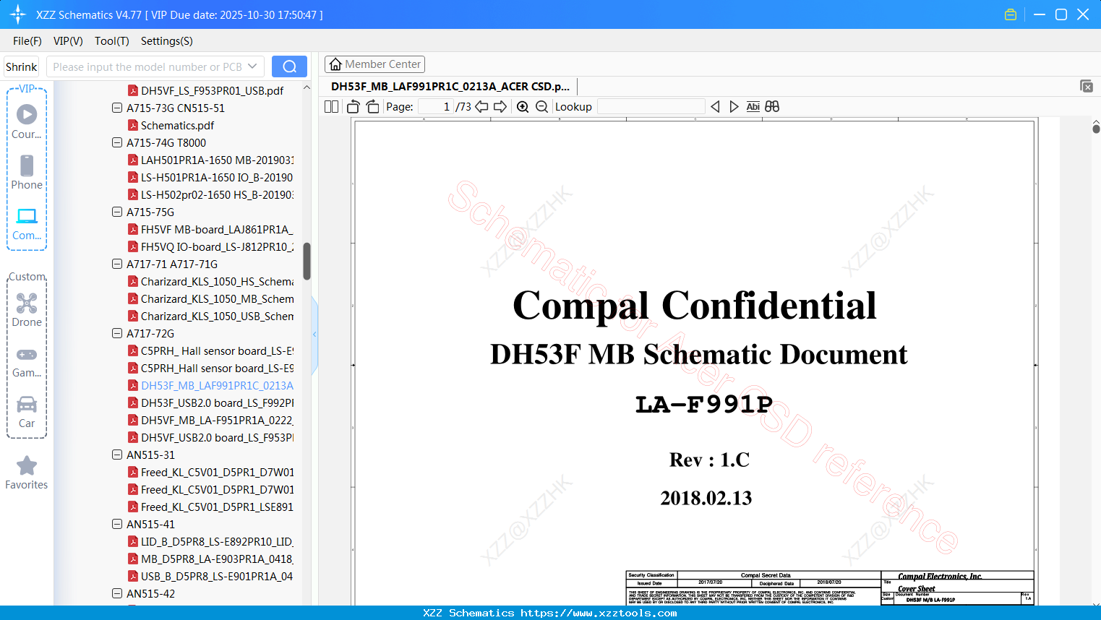
Task: Select the Phone category icon
Action: (x=27, y=172)
